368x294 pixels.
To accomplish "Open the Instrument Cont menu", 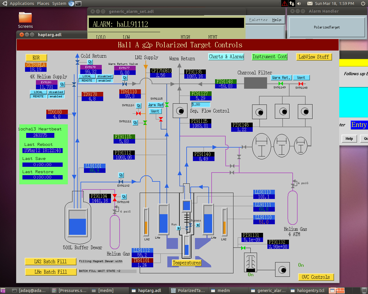I will pos(270,57).
